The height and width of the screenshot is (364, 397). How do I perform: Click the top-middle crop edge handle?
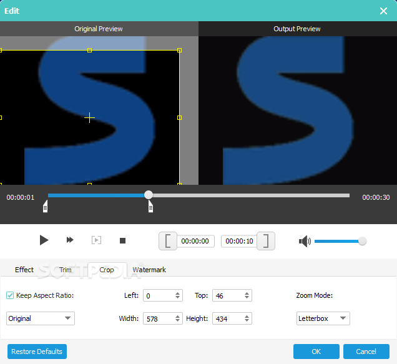(x=89, y=51)
